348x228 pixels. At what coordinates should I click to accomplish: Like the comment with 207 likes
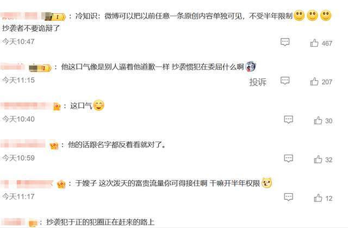(314, 81)
